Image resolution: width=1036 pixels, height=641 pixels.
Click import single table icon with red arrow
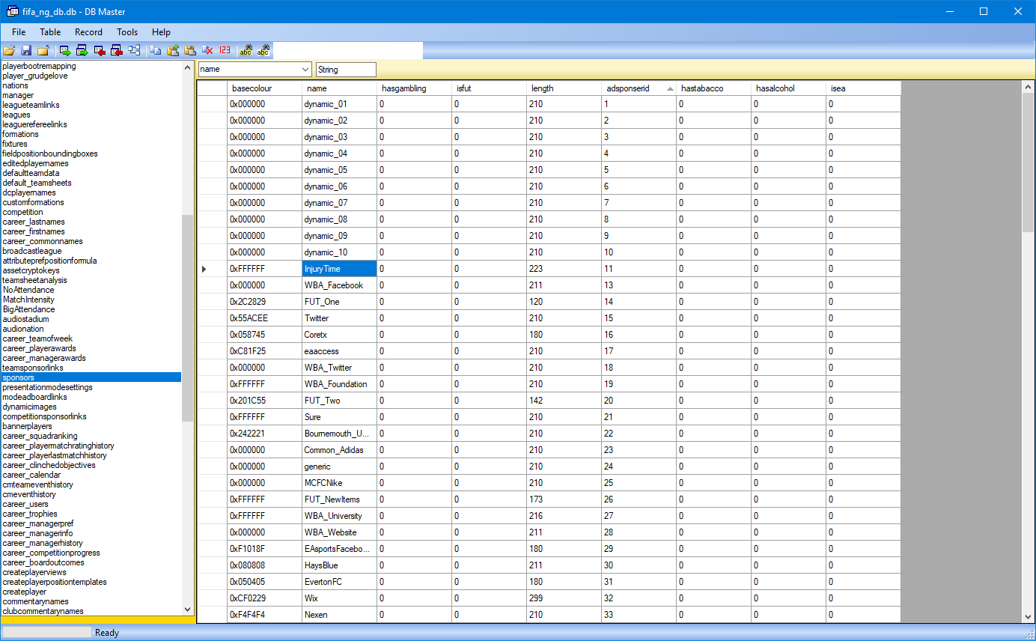click(x=100, y=51)
